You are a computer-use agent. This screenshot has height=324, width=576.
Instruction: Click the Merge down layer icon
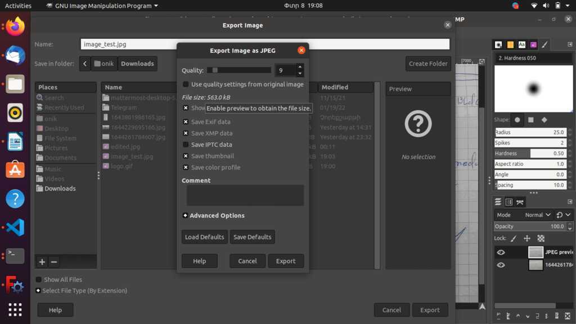(x=547, y=316)
